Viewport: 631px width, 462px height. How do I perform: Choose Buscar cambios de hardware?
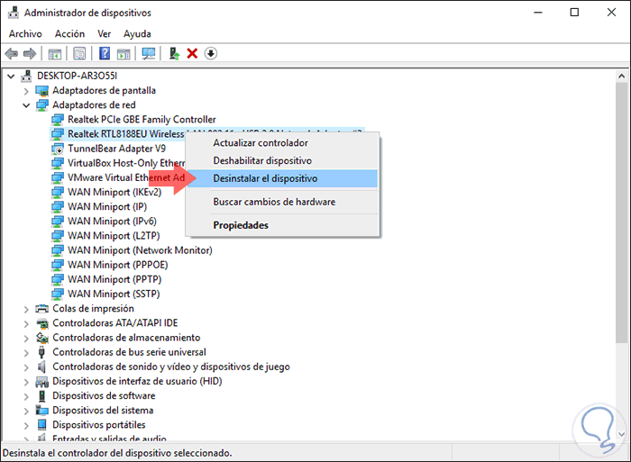(281, 202)
